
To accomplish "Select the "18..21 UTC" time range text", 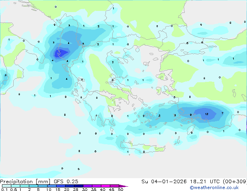I will [205, 182].
